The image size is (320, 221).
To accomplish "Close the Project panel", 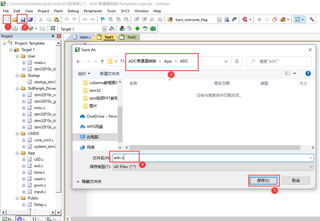I will pos(59,36).
